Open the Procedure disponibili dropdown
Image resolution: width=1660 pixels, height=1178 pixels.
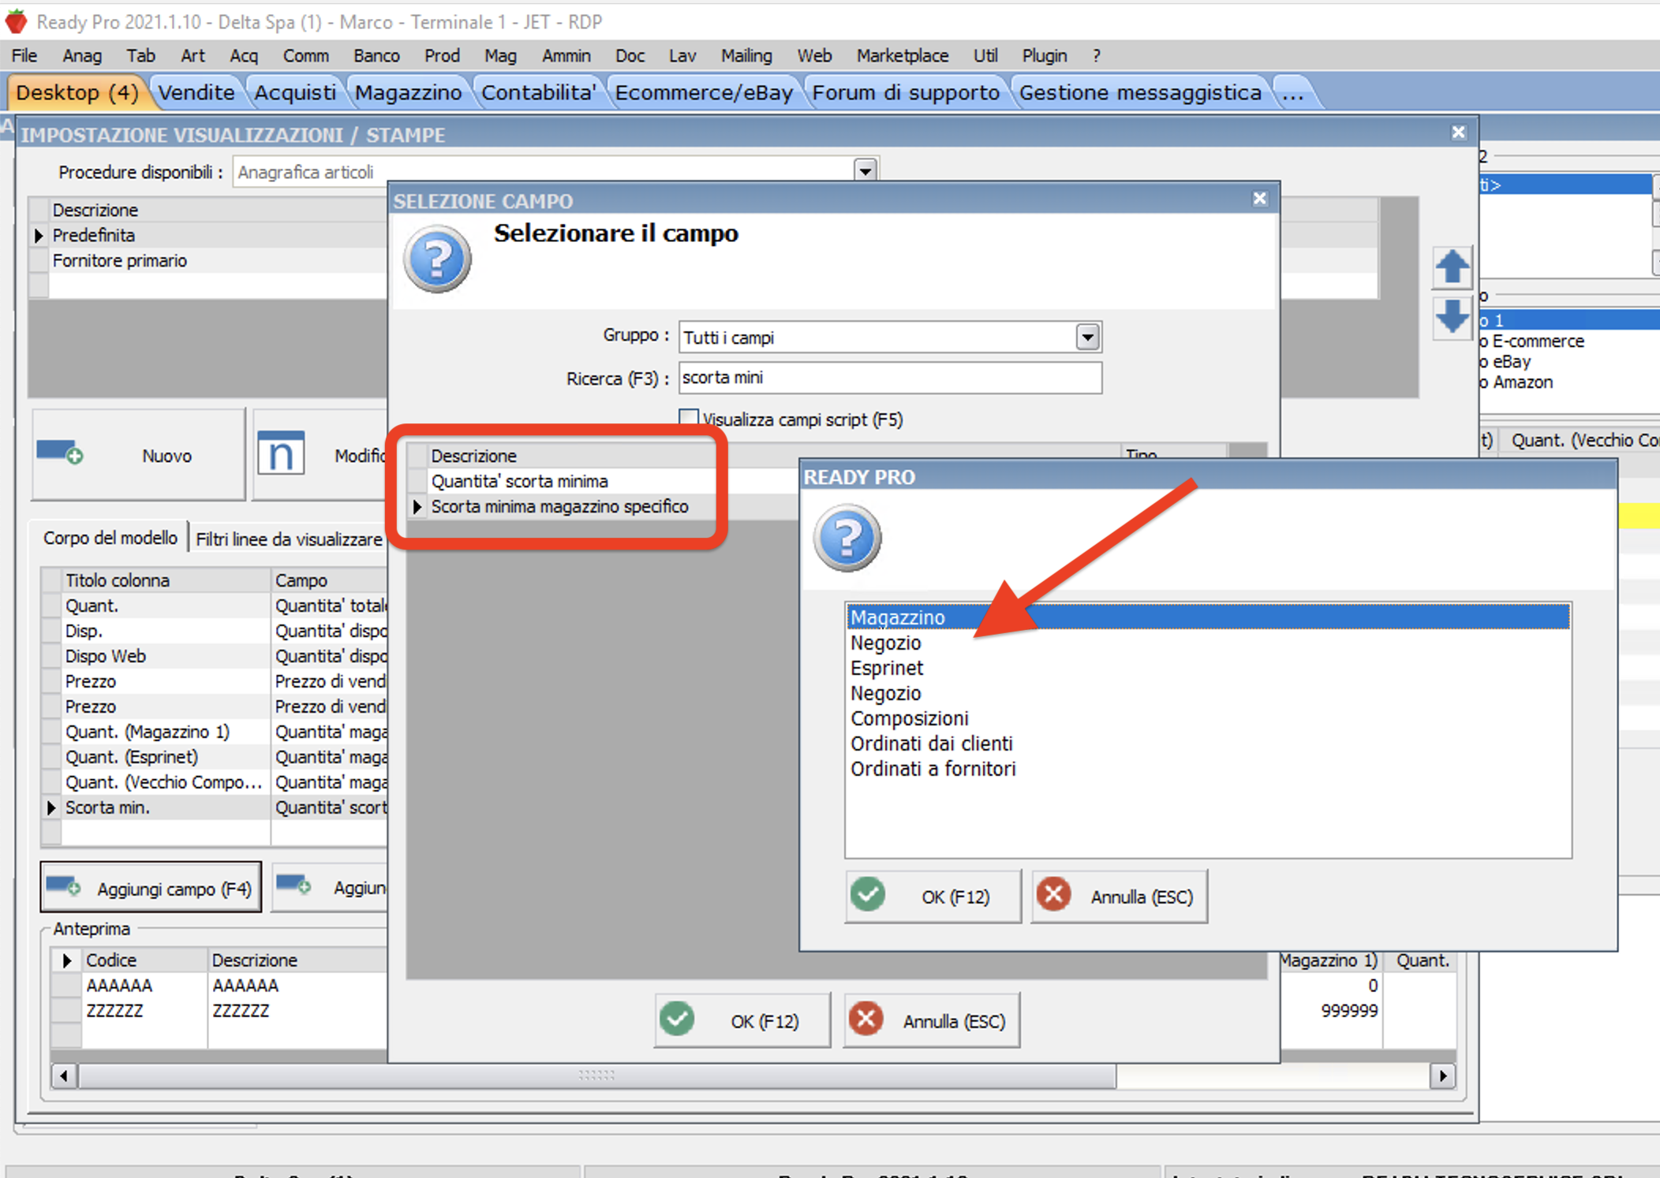(x=866, y=171)
